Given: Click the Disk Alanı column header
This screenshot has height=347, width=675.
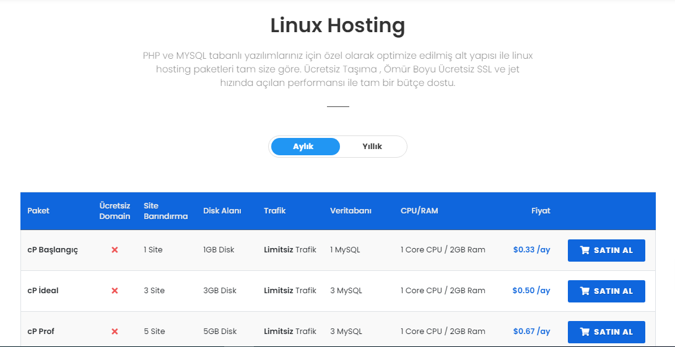Looking at the screenshot, I should pos(222,211).
